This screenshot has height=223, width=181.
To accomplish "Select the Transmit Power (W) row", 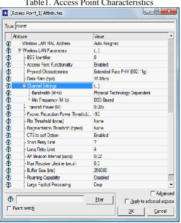I will (87, 107).
